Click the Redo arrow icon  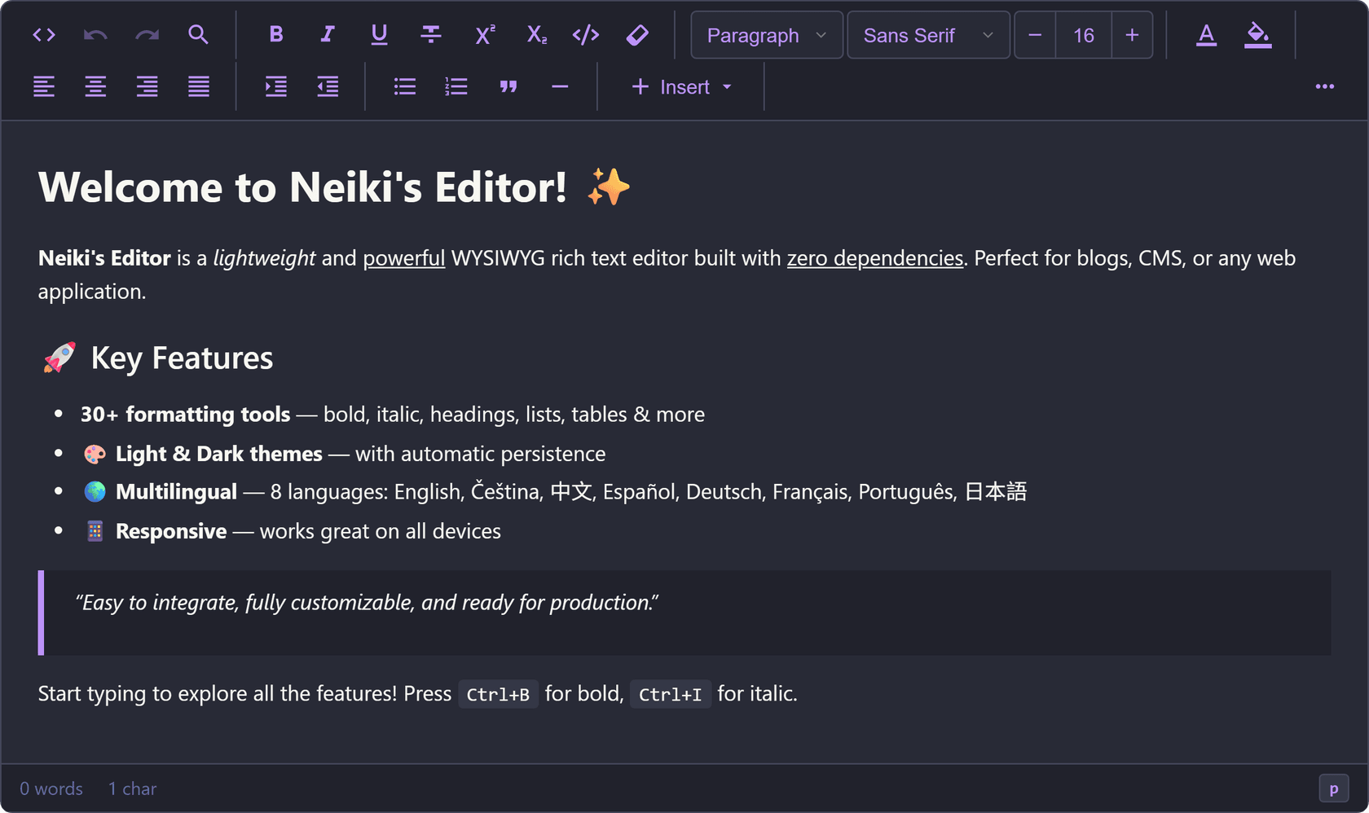pyautogui.click(x=147, y=35)
